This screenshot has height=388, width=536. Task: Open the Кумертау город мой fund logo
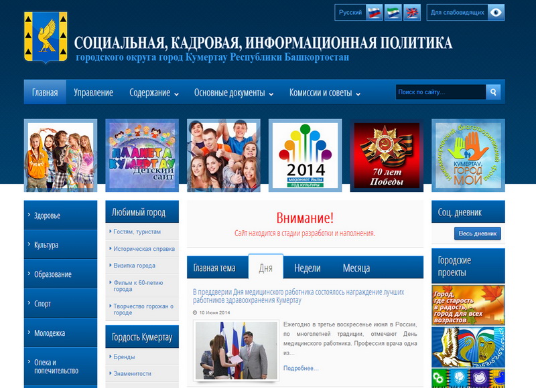point(468,155)
